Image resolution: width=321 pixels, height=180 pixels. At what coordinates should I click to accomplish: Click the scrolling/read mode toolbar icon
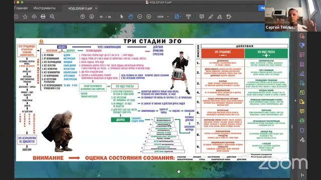189,16
